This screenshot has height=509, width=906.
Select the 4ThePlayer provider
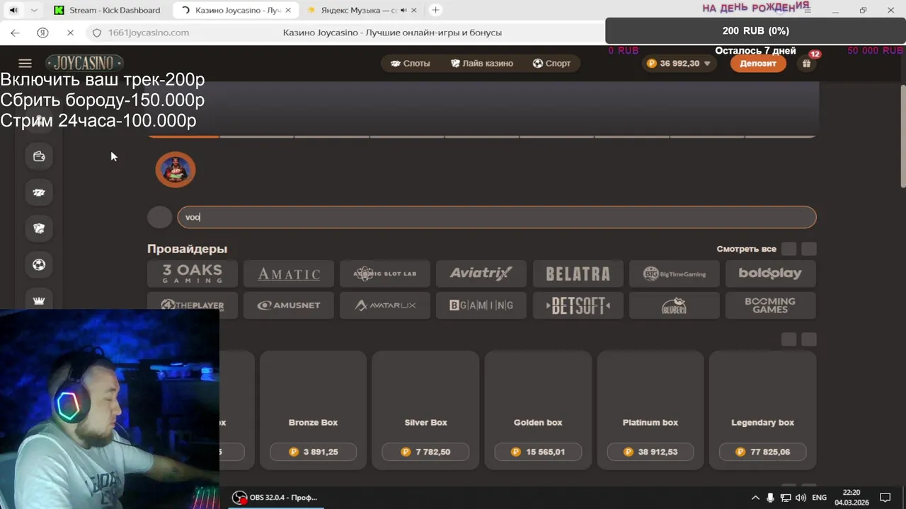tap(193, 305)
